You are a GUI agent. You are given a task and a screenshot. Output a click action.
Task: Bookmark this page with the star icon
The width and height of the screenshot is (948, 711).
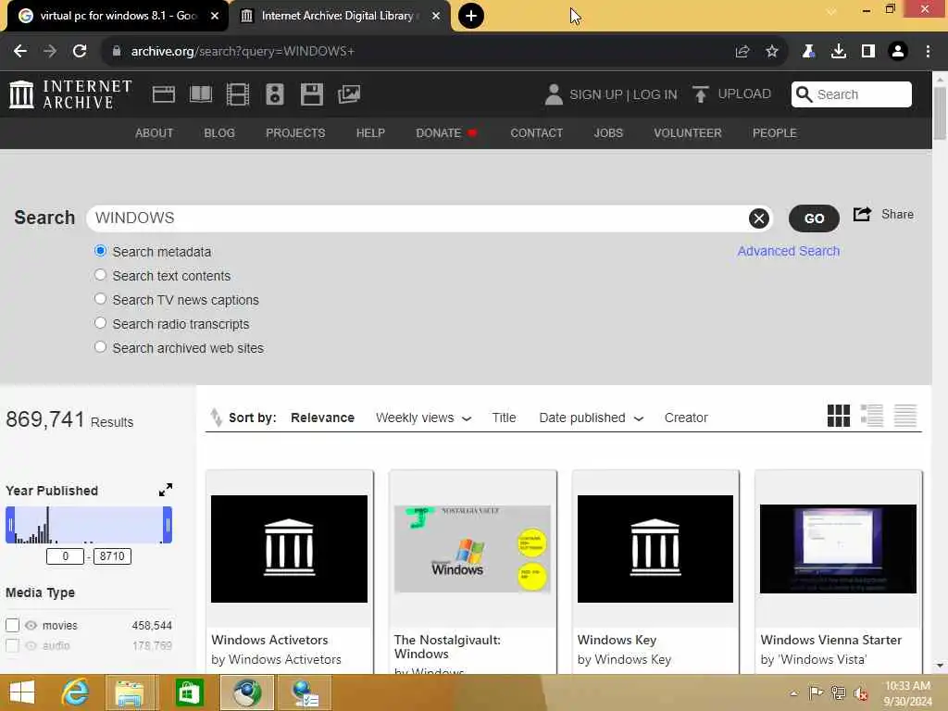[772, 52]
